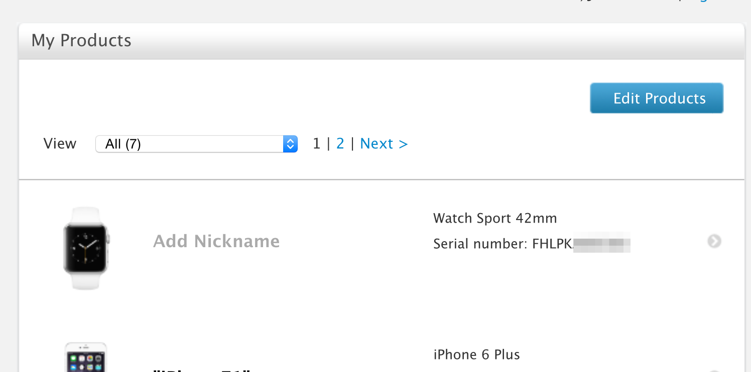Select the Watch Sport 42mm product name

tap(495, 218)
